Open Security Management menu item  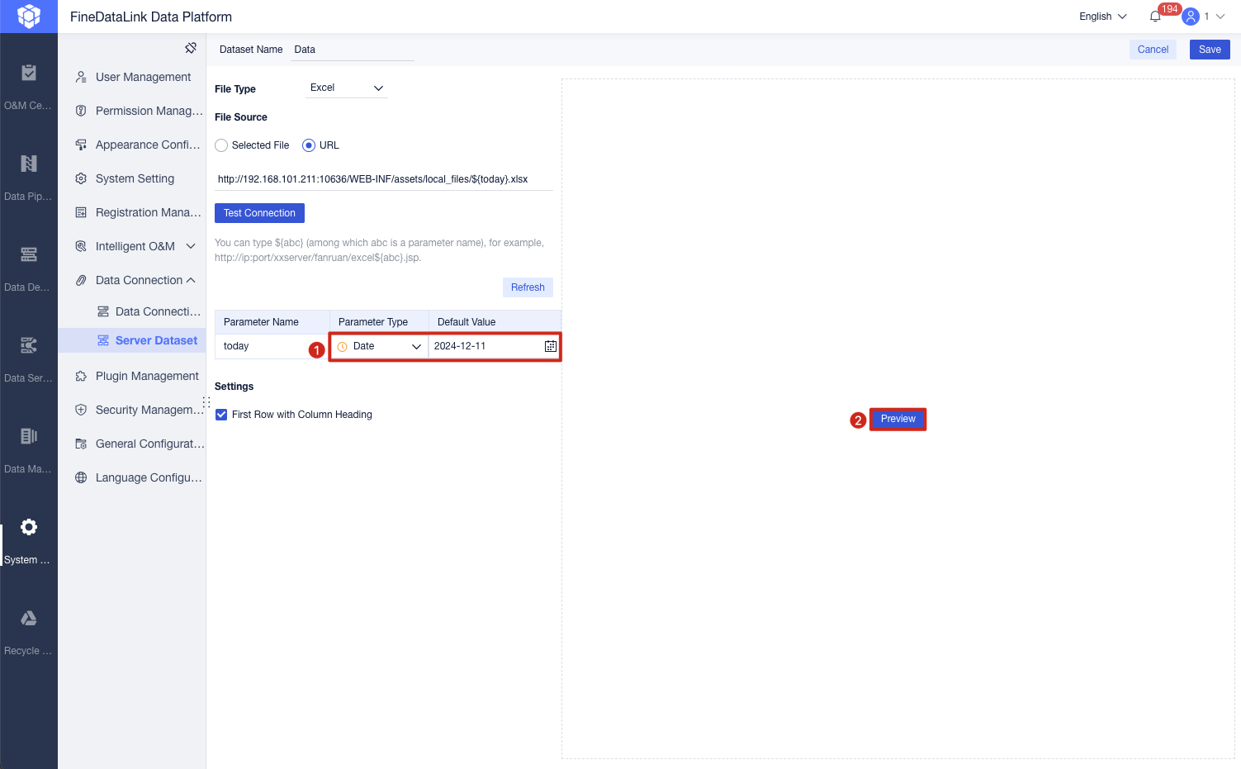pos(132,410)
